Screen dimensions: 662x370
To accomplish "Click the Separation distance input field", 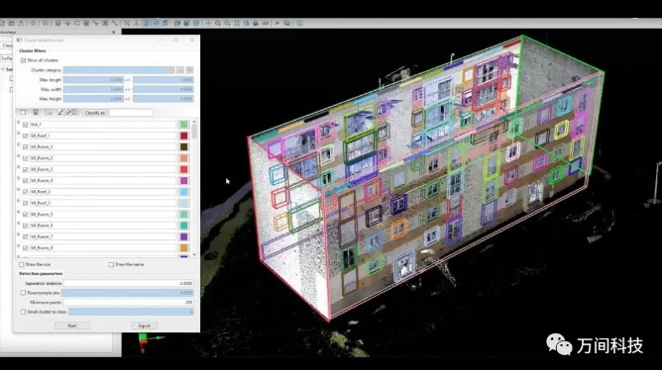I will 129,283.
